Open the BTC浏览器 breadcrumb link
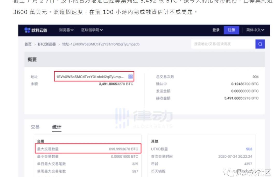Viewport: 280px width, 177px height. point(47,44)
